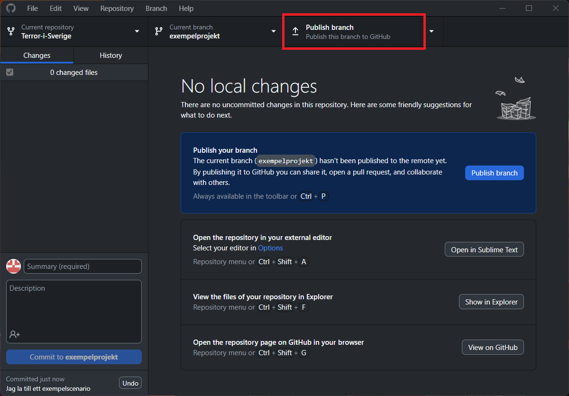Click Open in Sublime Text button
Viewport: 569px width, 396px height.
pyautogui.click(x=484, y=249)
